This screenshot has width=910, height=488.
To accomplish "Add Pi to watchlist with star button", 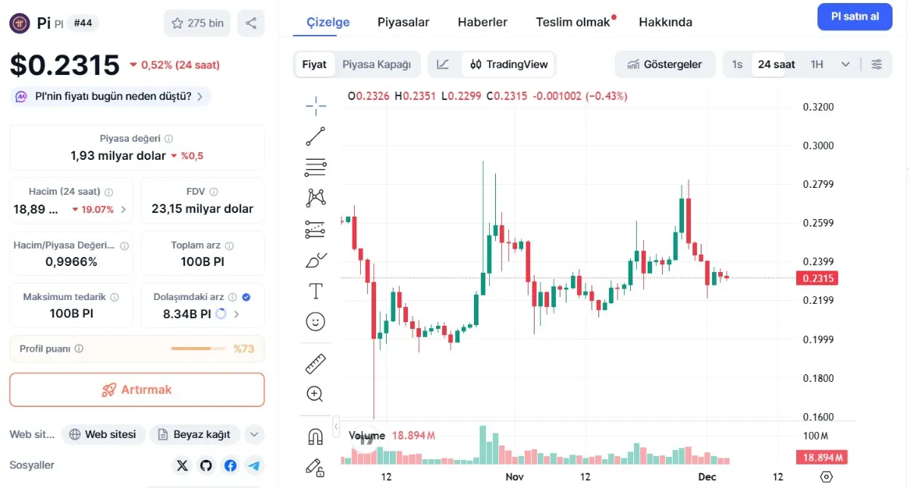I will click(197, 23).
